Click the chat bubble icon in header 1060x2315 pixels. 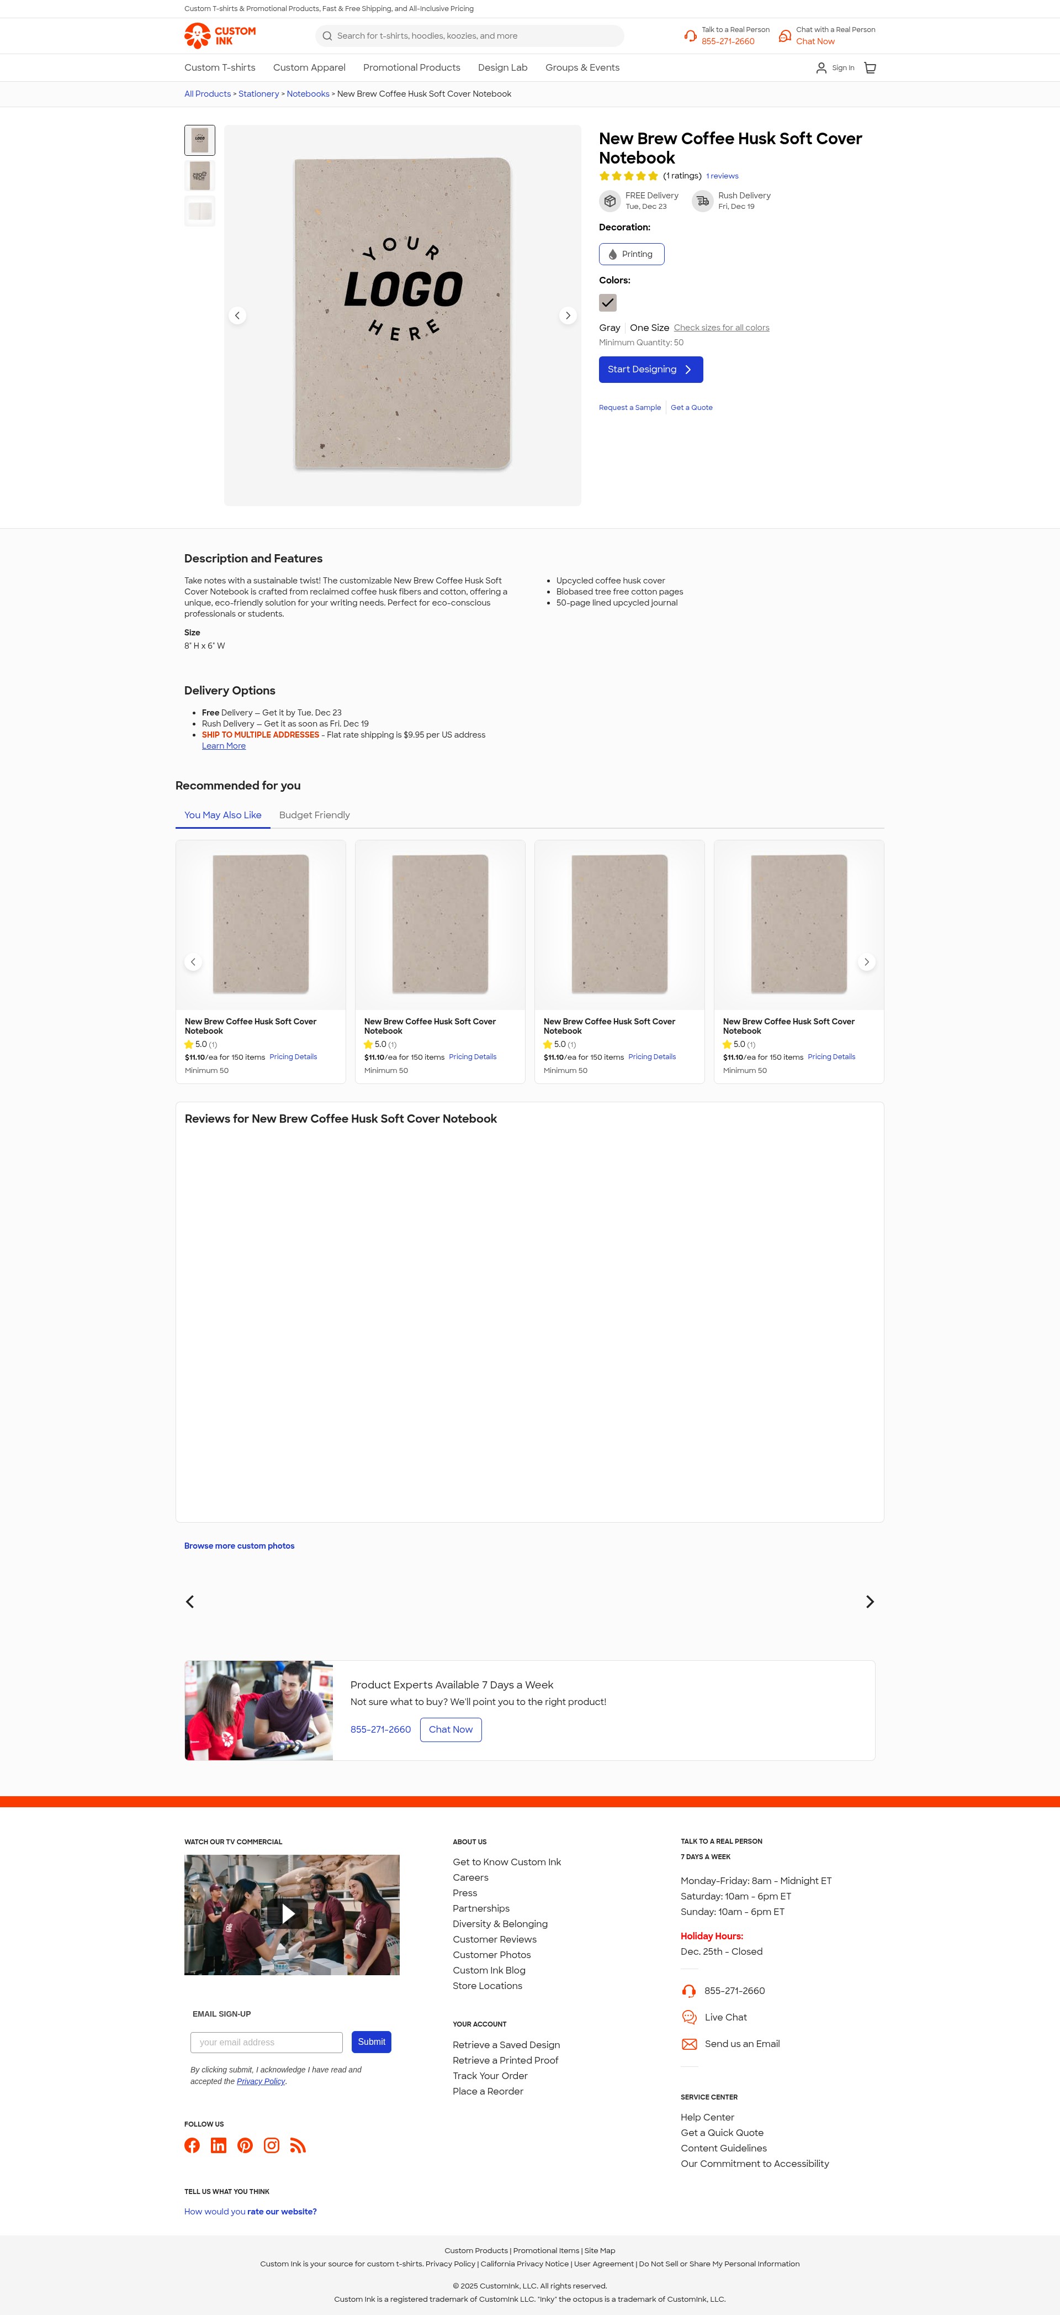(784, 36)
